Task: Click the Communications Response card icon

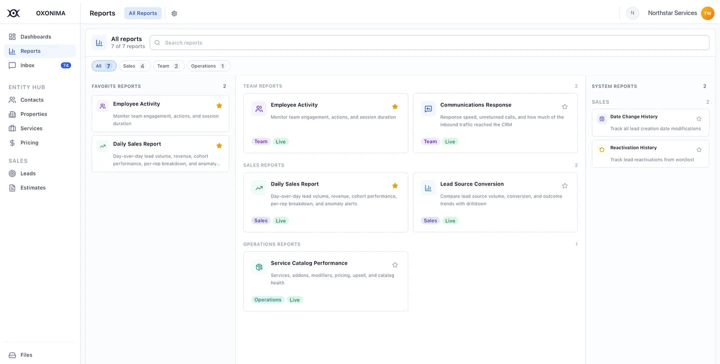Action: coord(428,109)
